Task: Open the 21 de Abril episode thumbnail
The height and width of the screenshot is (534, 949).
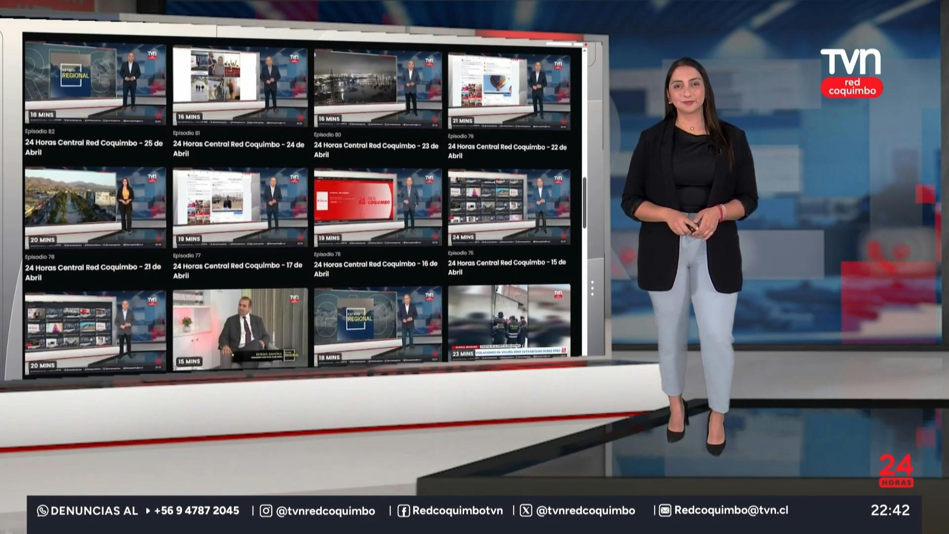Action: point(95,208)
